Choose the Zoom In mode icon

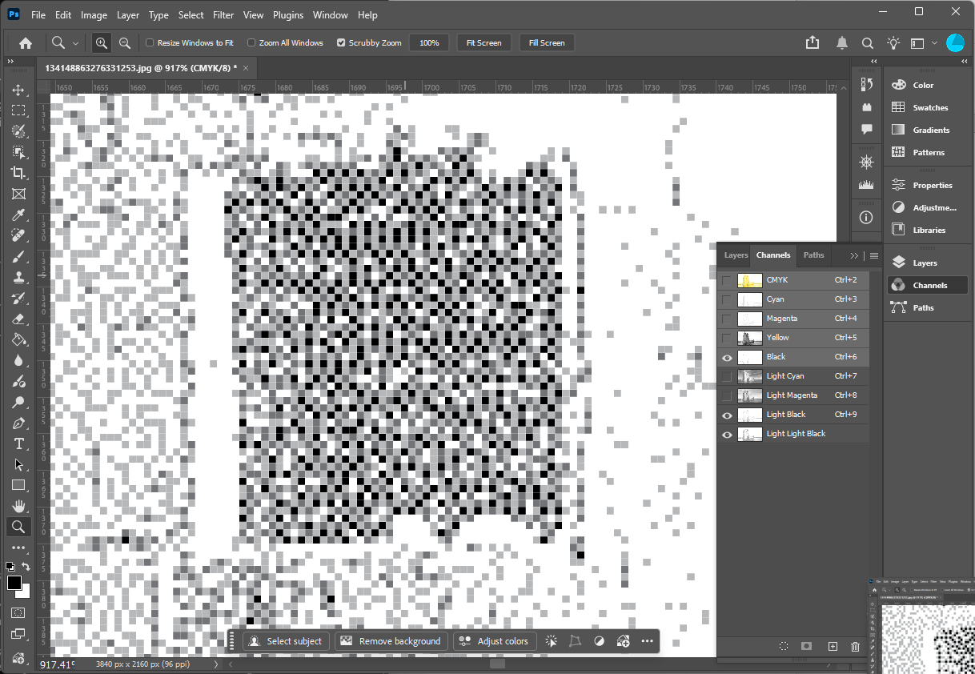tap(101, 43)
